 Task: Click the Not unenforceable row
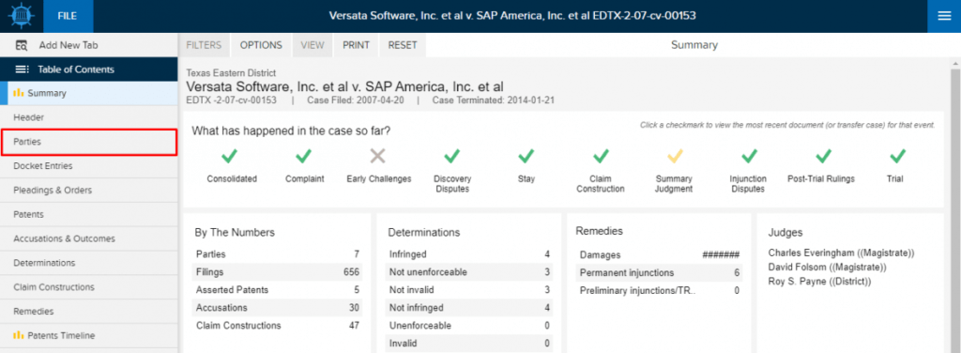tap(469, 271)
